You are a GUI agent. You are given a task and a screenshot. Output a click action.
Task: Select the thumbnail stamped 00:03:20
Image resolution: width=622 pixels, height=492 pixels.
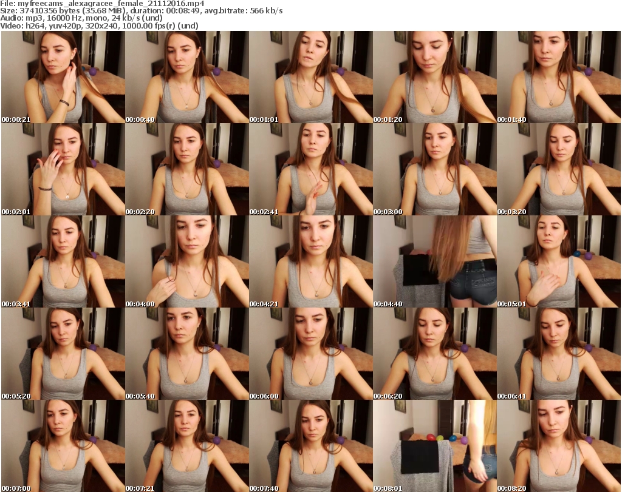point(559,169)
